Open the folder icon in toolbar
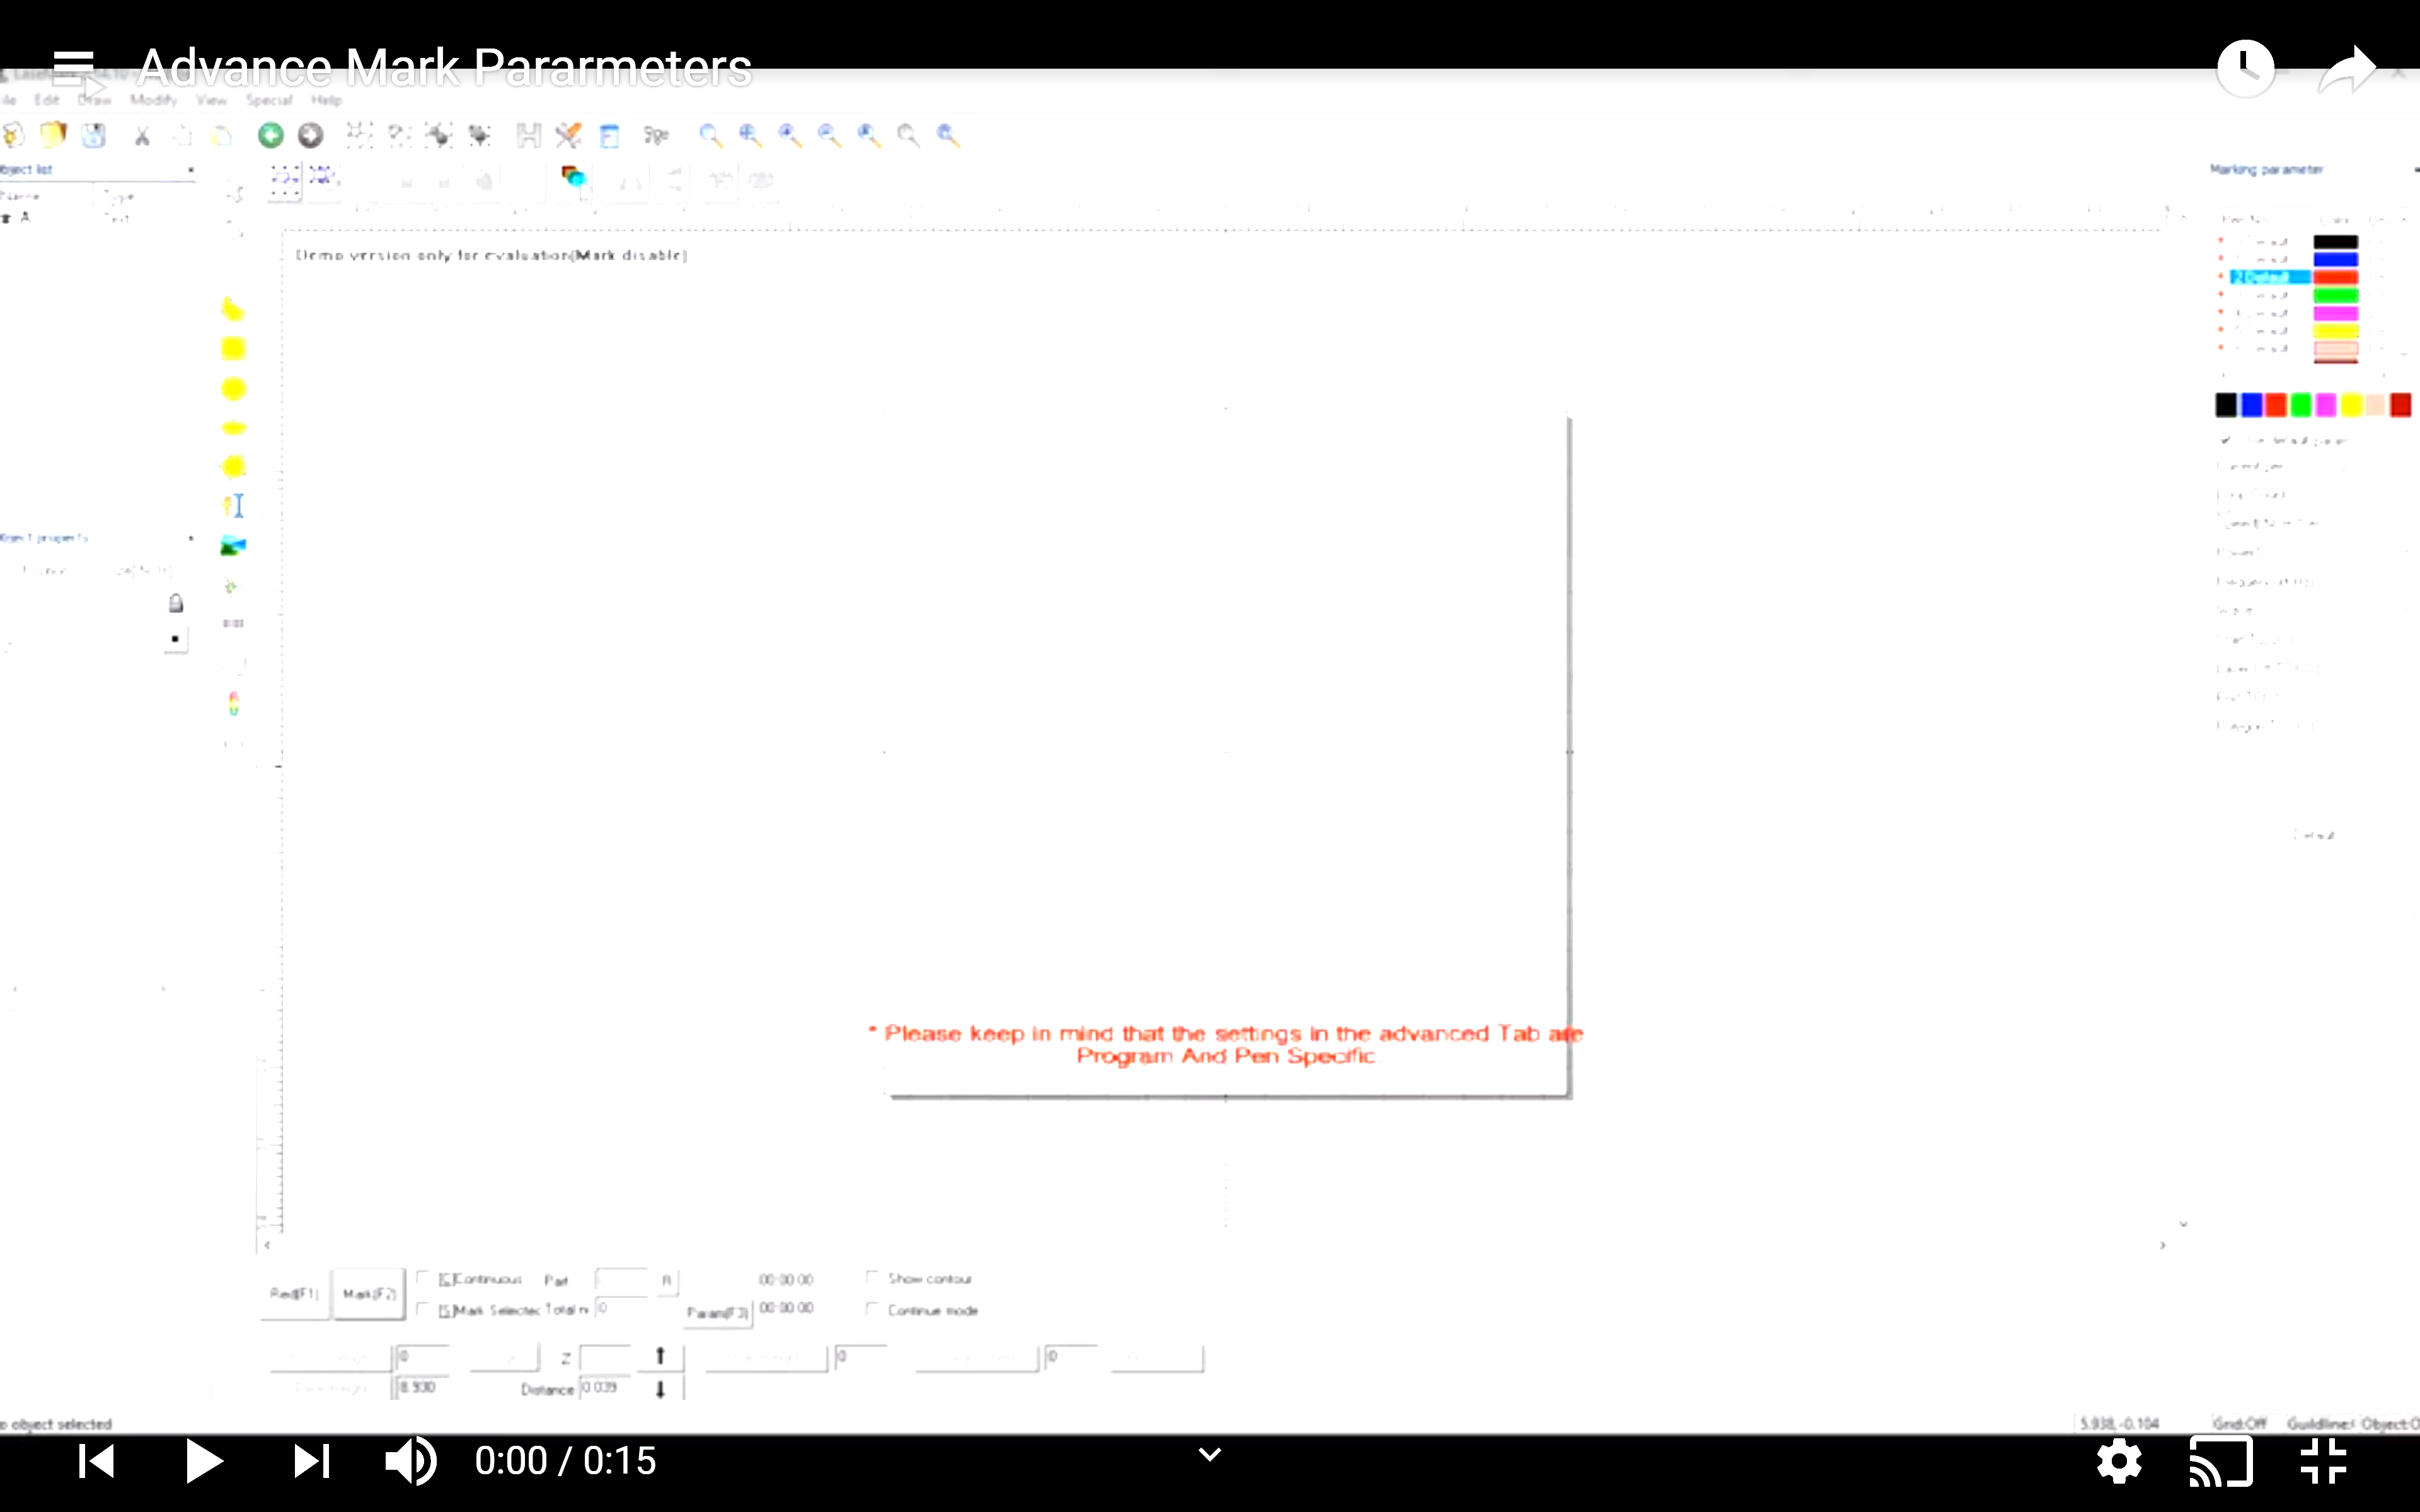The height and width of the screenshot is (1512, 2420). pyautogui.click(x=53, y=134)
